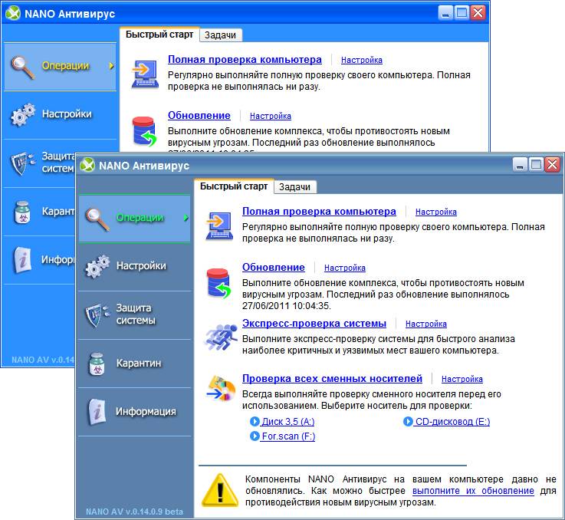Screen dimensions: 565x520
Task: Click the Карантин jar icon in front window
Action: point(97,364)
